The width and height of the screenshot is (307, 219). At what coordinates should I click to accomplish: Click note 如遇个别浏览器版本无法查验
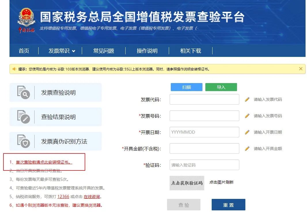pyautogui.click(x=56, y=205)
